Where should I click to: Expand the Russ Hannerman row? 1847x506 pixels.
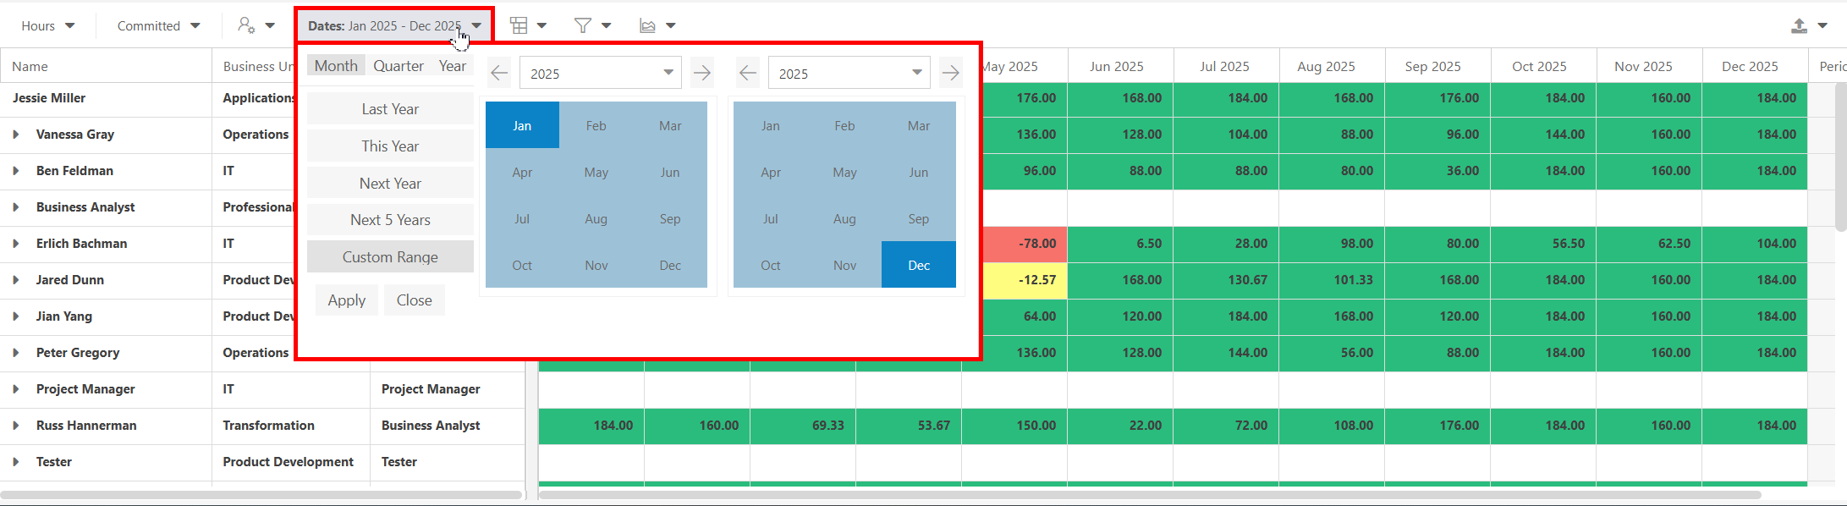pyautogui.click(x=16, y=426)
